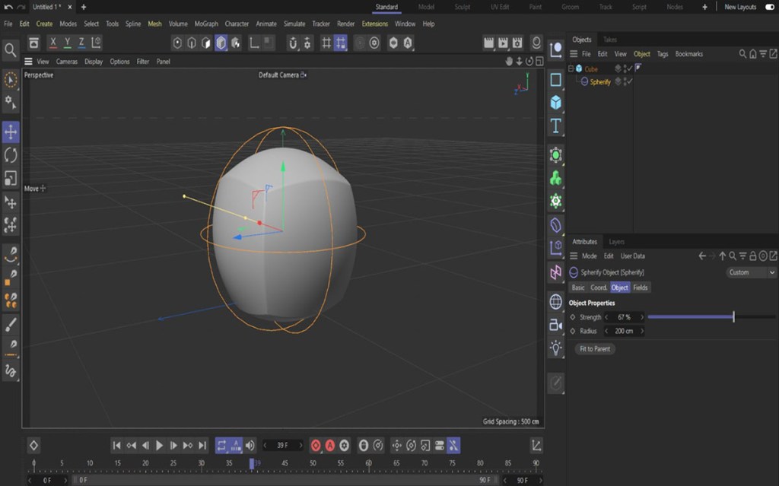Click the Fit to Parent button
This screenshot has height=486, width=779.
[x=595, y=349]
